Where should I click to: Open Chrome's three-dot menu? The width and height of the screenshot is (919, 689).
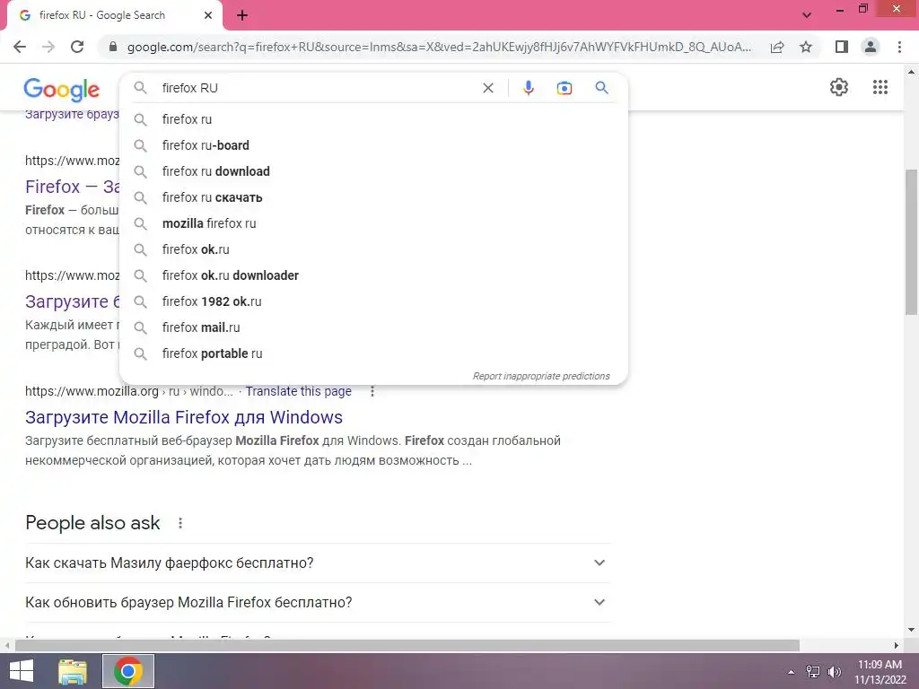899,47
